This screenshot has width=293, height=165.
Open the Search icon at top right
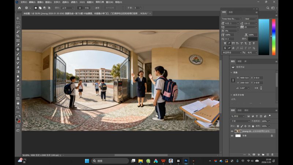(268, 8)
